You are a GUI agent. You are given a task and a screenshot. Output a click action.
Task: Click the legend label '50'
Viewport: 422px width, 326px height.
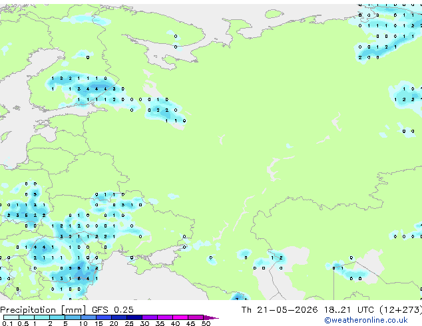point(206,323)
